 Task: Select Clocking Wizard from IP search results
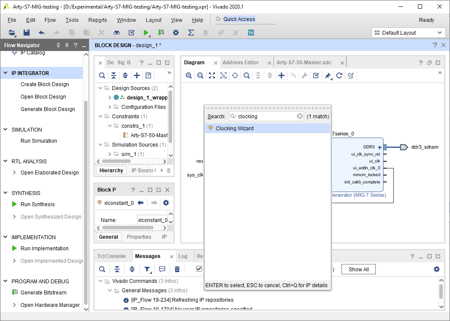tap(268, 129)
